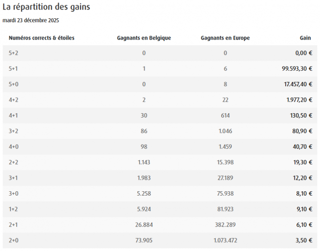
Task: Click the date 'mardi 23 décembre 2025'
Action: (x=31, y=20)
